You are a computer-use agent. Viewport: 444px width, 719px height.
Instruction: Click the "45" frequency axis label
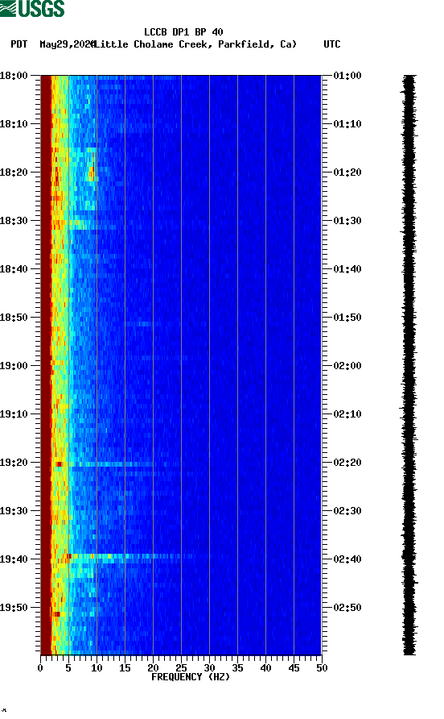coord(294,668)
